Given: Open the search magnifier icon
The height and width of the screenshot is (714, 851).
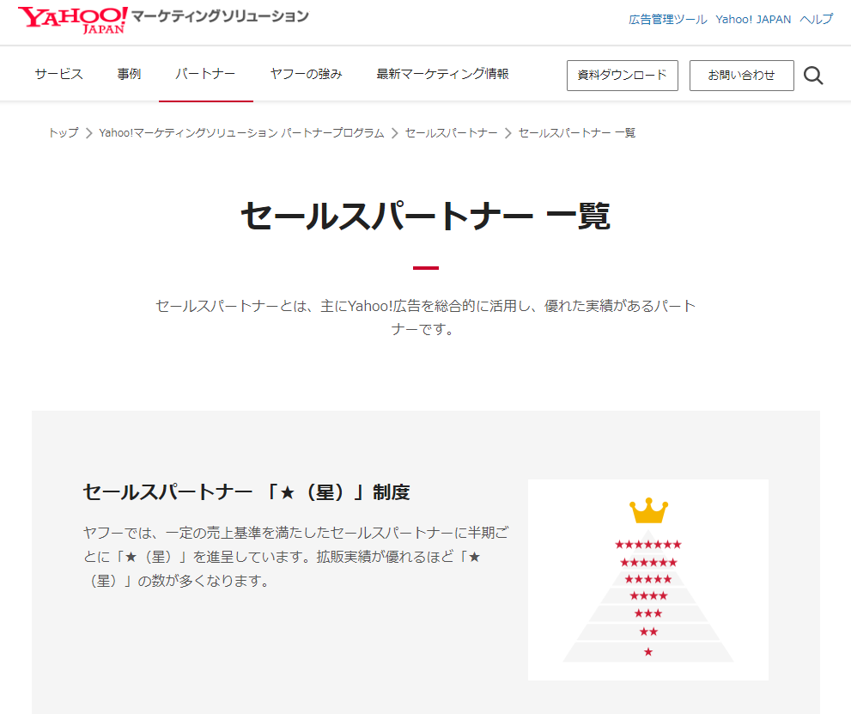Looking at the screenshot, I should [813, 76].
